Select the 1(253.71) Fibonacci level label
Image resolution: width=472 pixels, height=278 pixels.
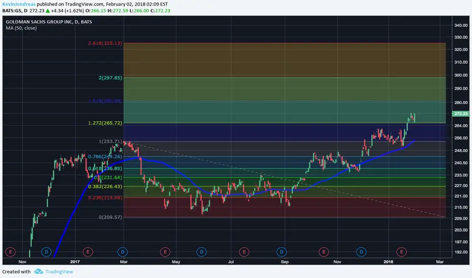coord(110,141)
